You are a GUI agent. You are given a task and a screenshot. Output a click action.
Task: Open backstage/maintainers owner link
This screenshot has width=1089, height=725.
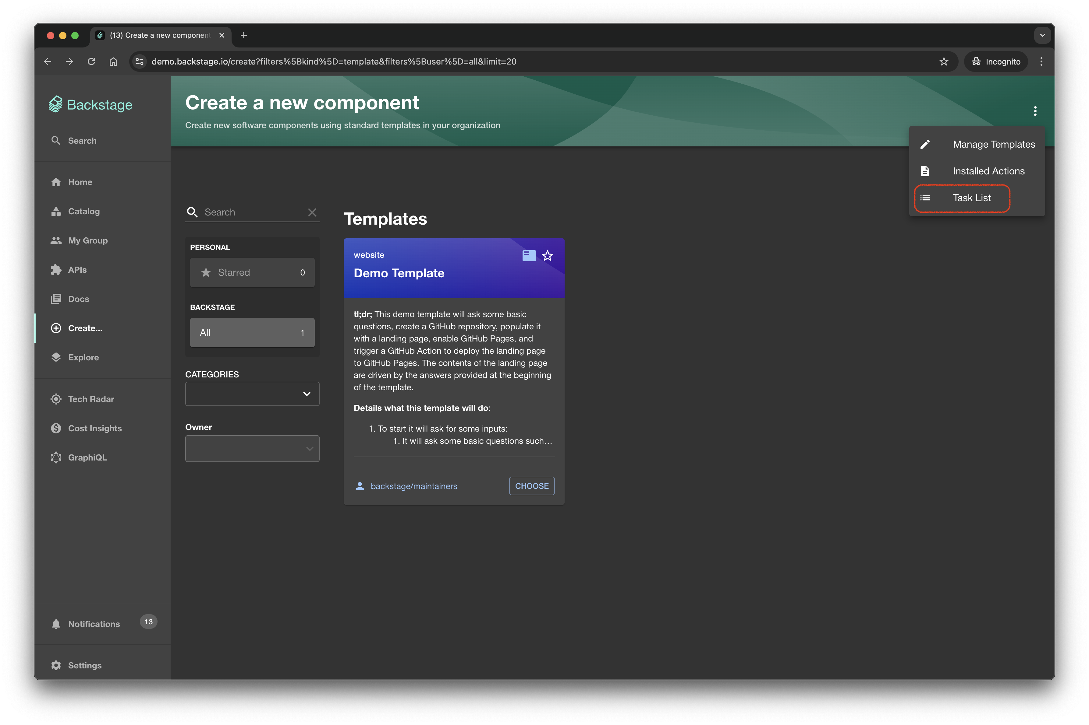413,486
